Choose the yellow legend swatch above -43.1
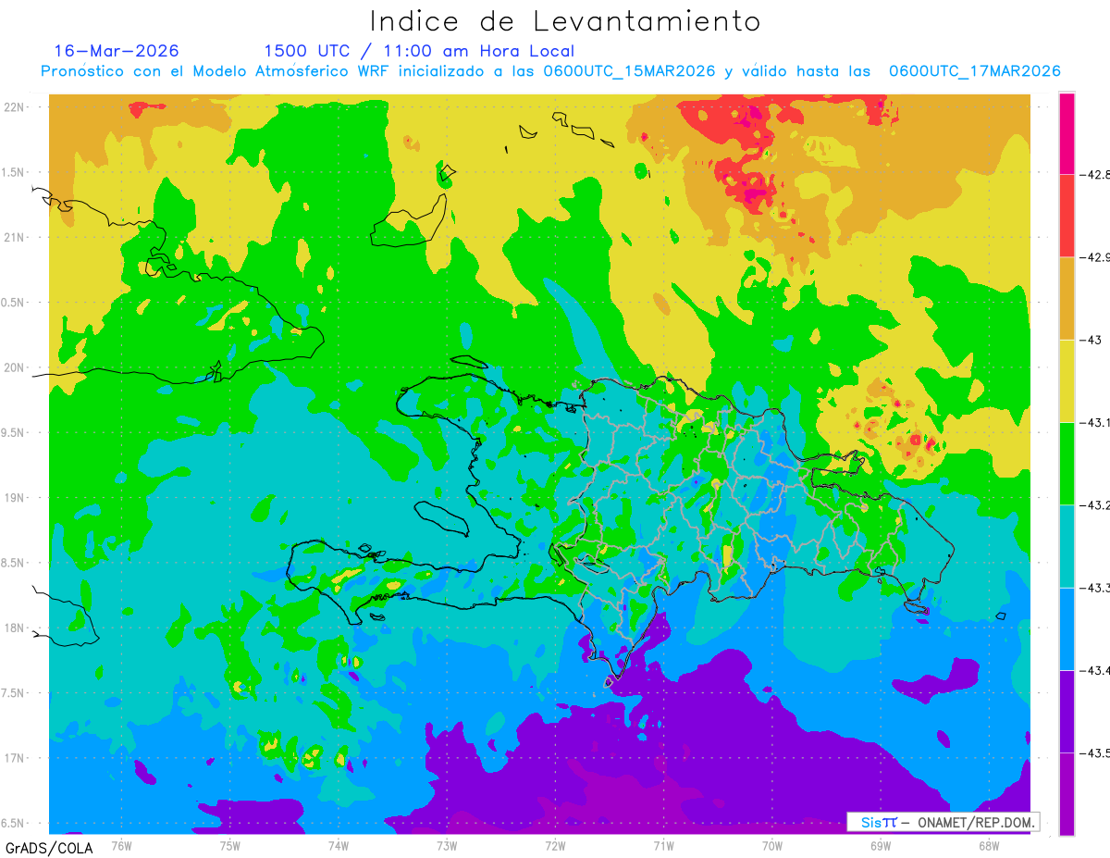This screenshot has width=1110, height=858. (1067, 381)
